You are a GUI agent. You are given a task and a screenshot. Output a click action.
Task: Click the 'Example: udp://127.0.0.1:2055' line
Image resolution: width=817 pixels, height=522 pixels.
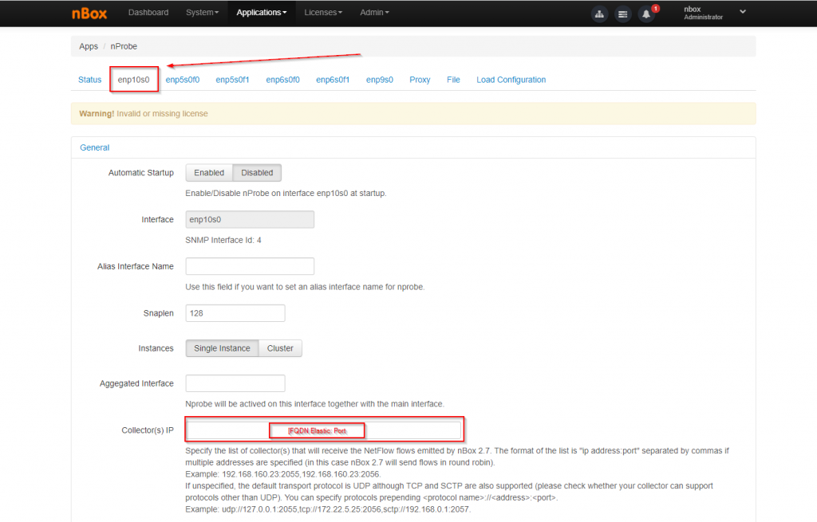328,509
